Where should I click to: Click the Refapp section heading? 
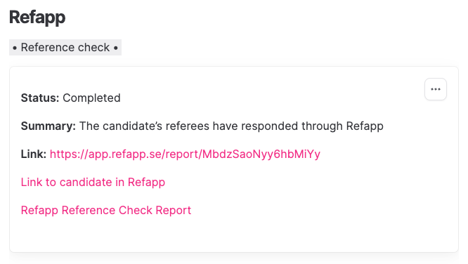pyautogui.click(x=37, y=18)
